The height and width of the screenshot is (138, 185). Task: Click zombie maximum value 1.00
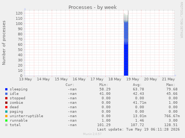pyautogui.click(x=173, y=103)
